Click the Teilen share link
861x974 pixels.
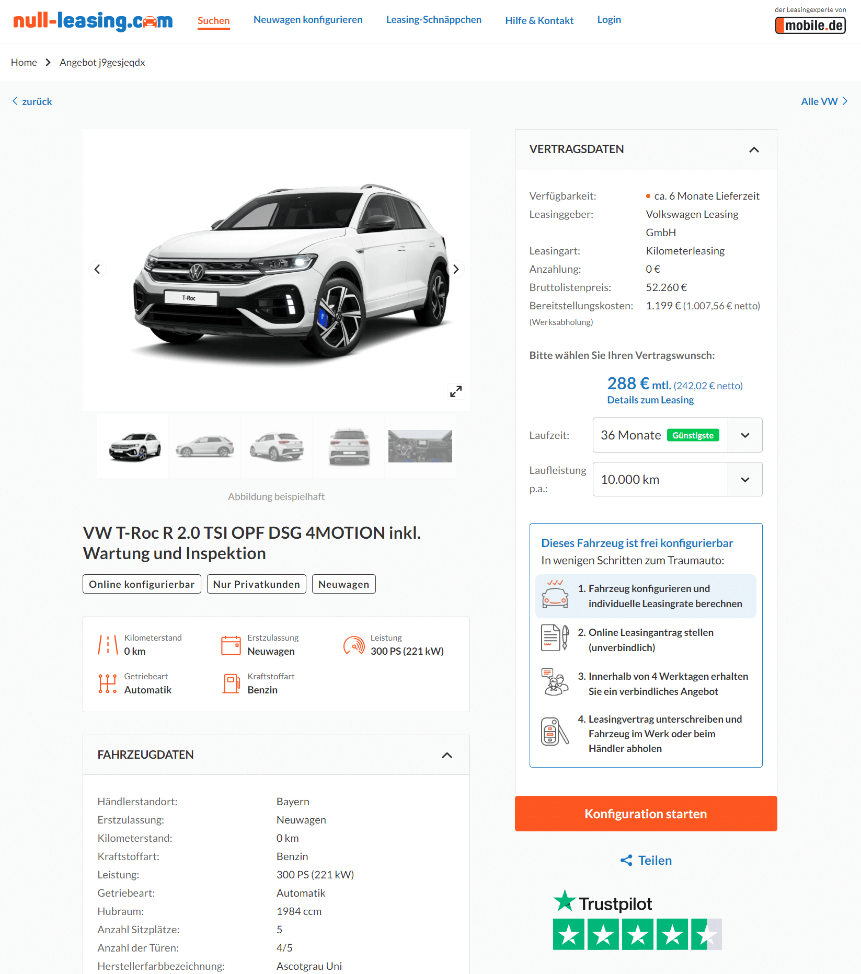tap(646, 860)
